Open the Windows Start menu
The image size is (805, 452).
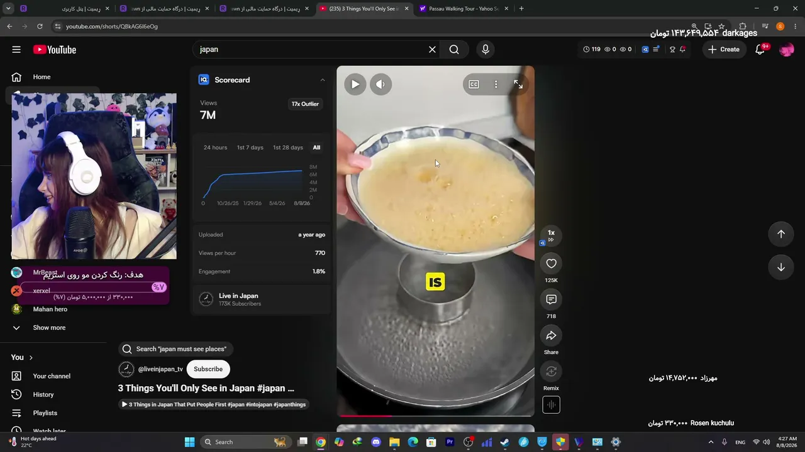tap(189, 442)
